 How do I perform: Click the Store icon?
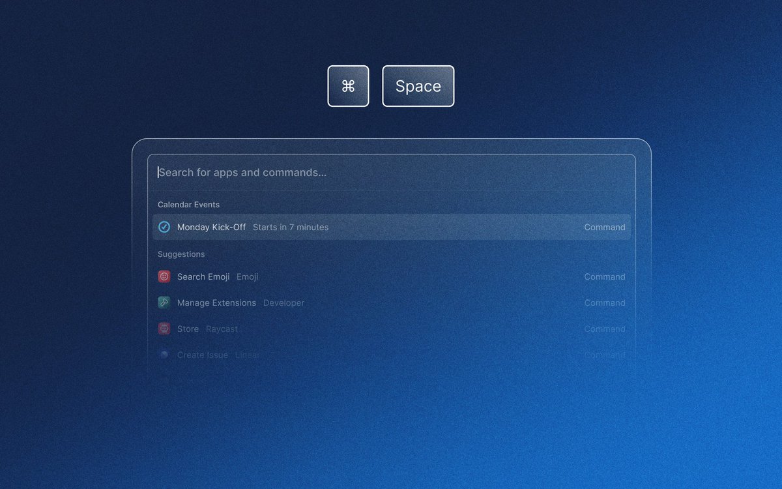coord(164,329)
